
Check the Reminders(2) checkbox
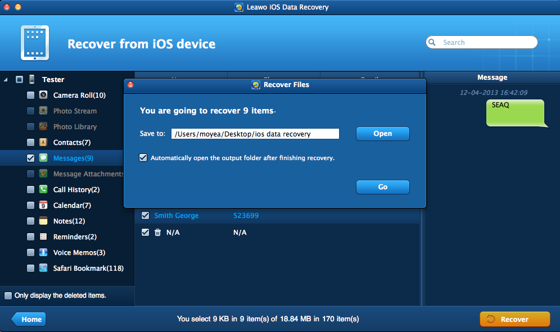coord(31,237)
